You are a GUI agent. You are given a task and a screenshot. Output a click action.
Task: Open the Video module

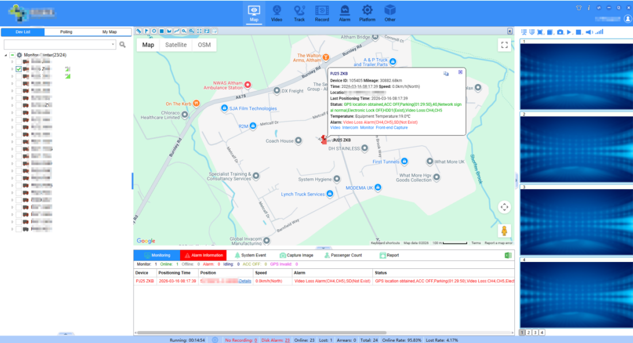[x=277, y=13]
